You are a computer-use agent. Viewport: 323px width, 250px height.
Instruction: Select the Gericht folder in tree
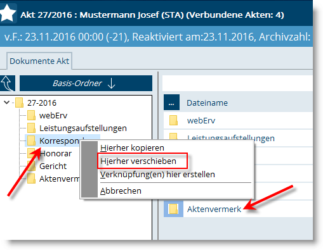pos(53,166)
